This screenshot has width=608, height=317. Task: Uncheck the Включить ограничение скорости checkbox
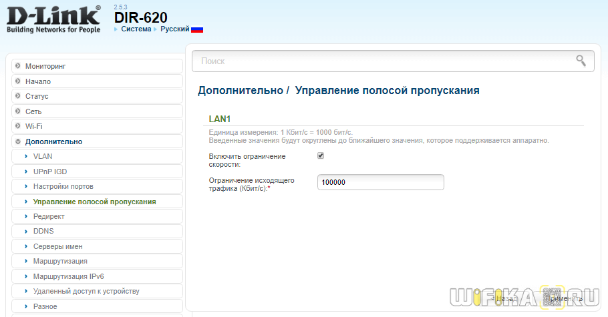321,155
